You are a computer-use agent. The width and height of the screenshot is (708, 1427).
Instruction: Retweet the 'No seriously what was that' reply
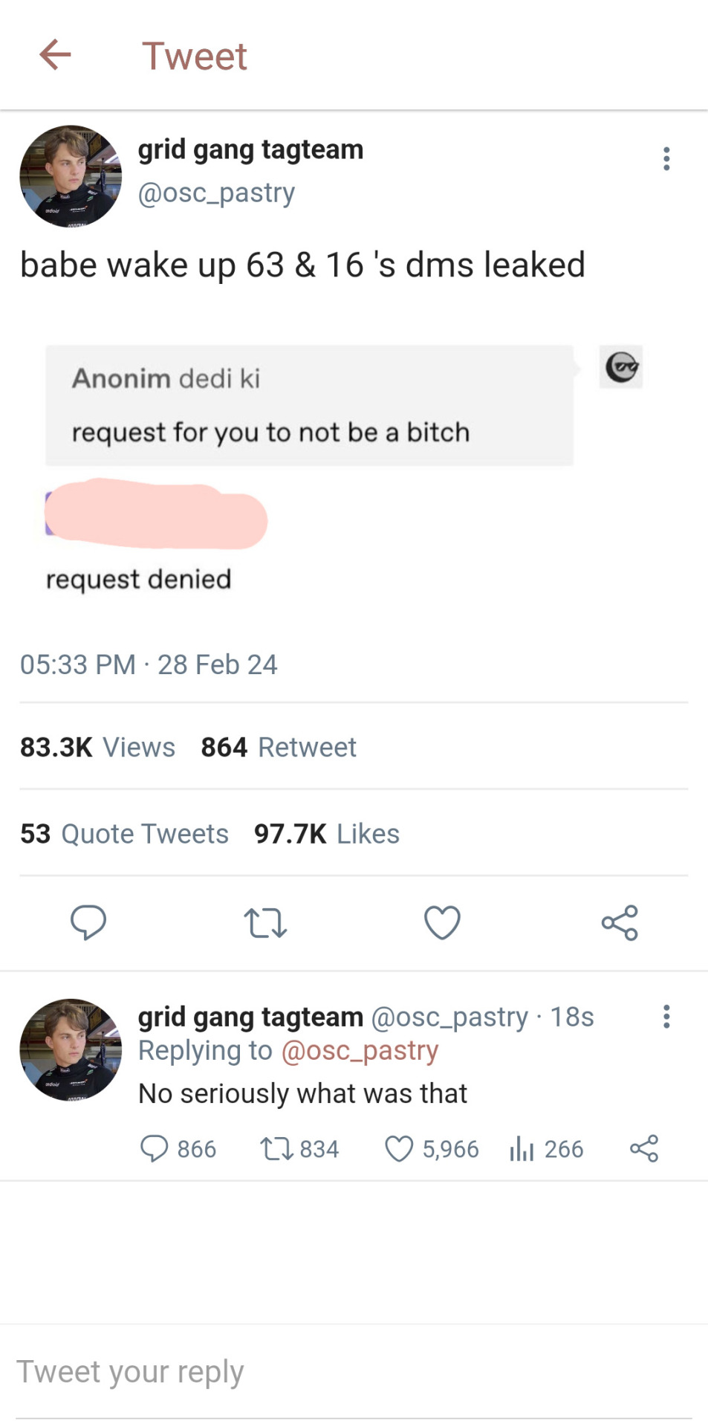[276, 1148]
